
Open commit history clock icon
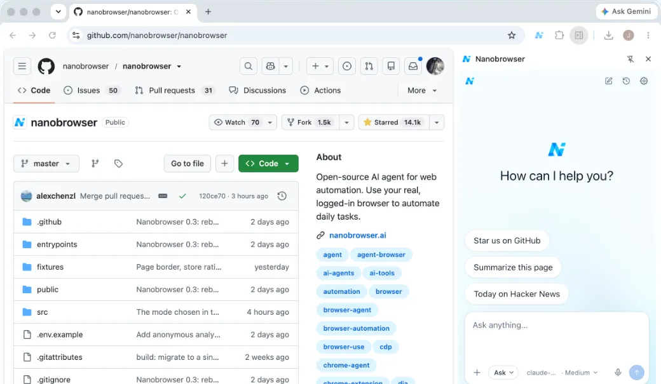(282, 195)
